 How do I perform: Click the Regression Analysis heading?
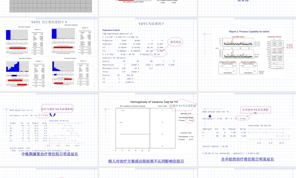[x=111, y=30]
